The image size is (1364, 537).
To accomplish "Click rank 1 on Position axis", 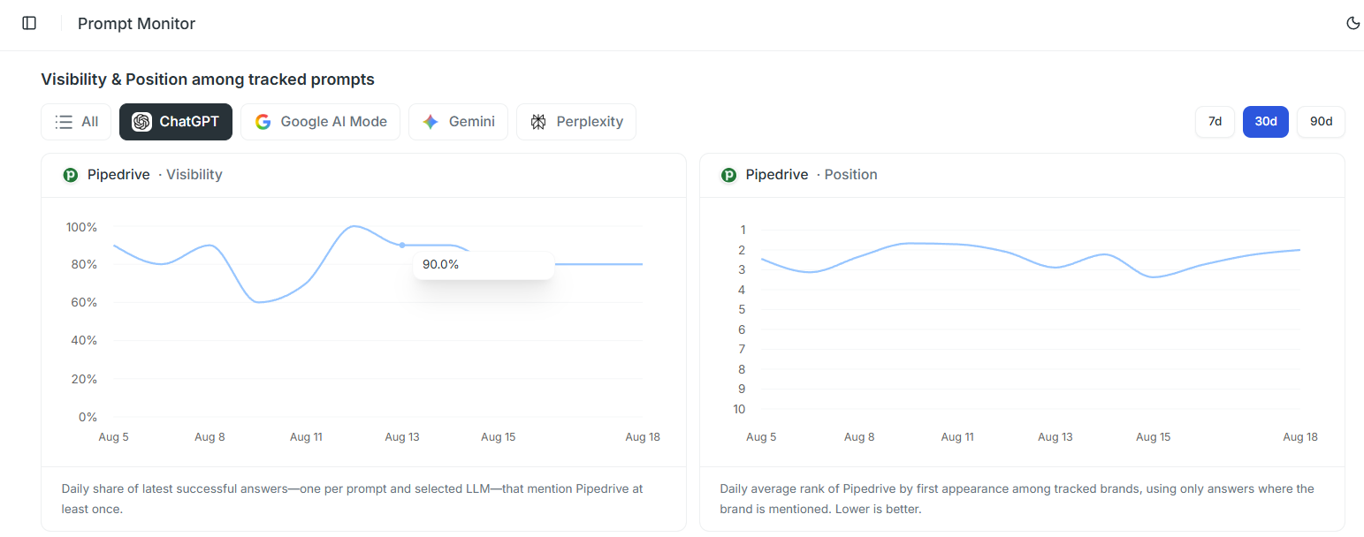I will (x=742, y=230).
